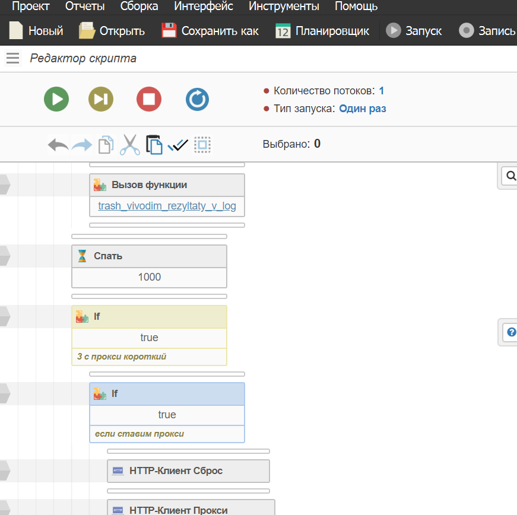The width and height of the screenshot is (517, 515).
Task: Click the Сохранить как toolbar button
Action: point(210,31)
